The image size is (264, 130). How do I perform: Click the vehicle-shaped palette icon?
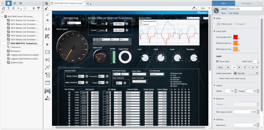click(x=47, y=90)
